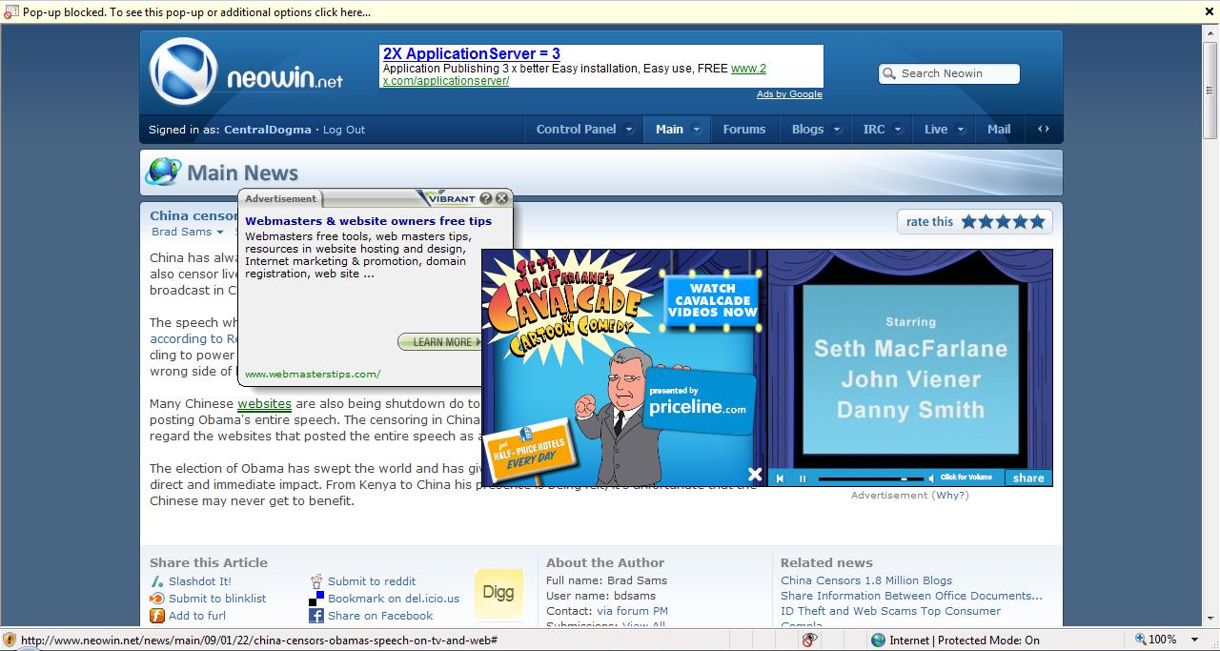Open the Control Panel menu item

576,129
